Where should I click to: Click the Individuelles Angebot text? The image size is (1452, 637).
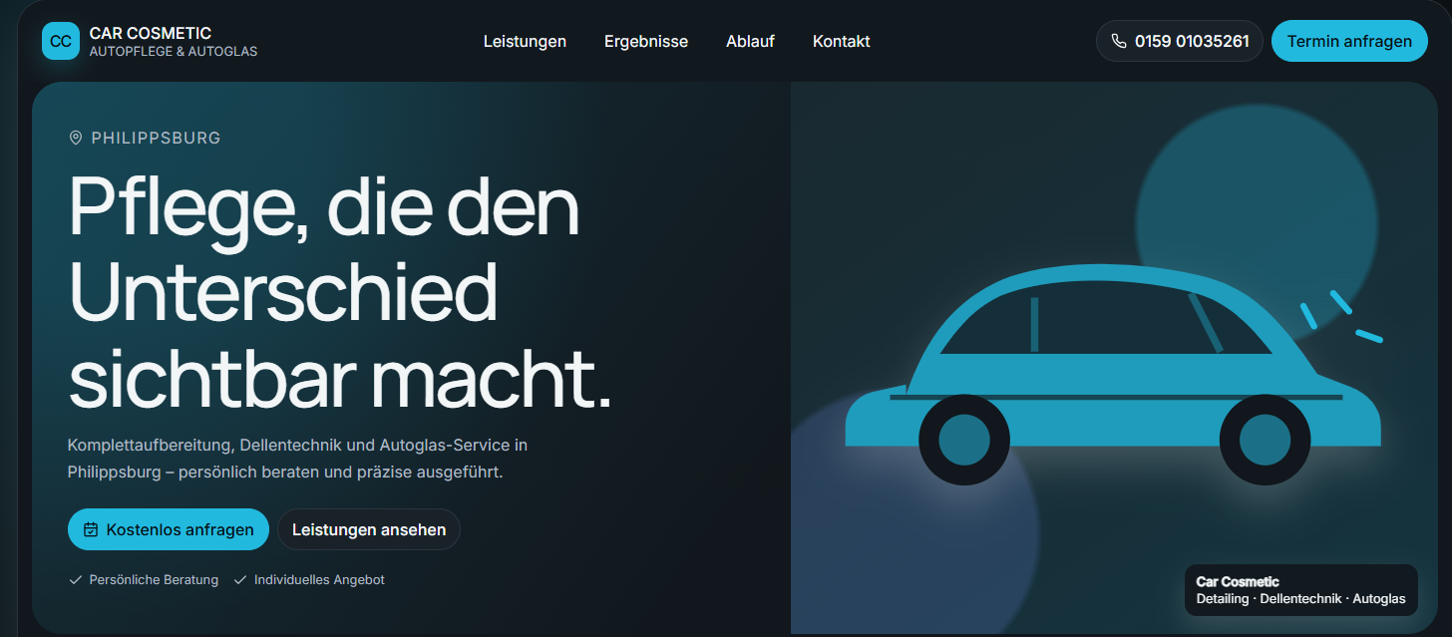coord(319,579)
